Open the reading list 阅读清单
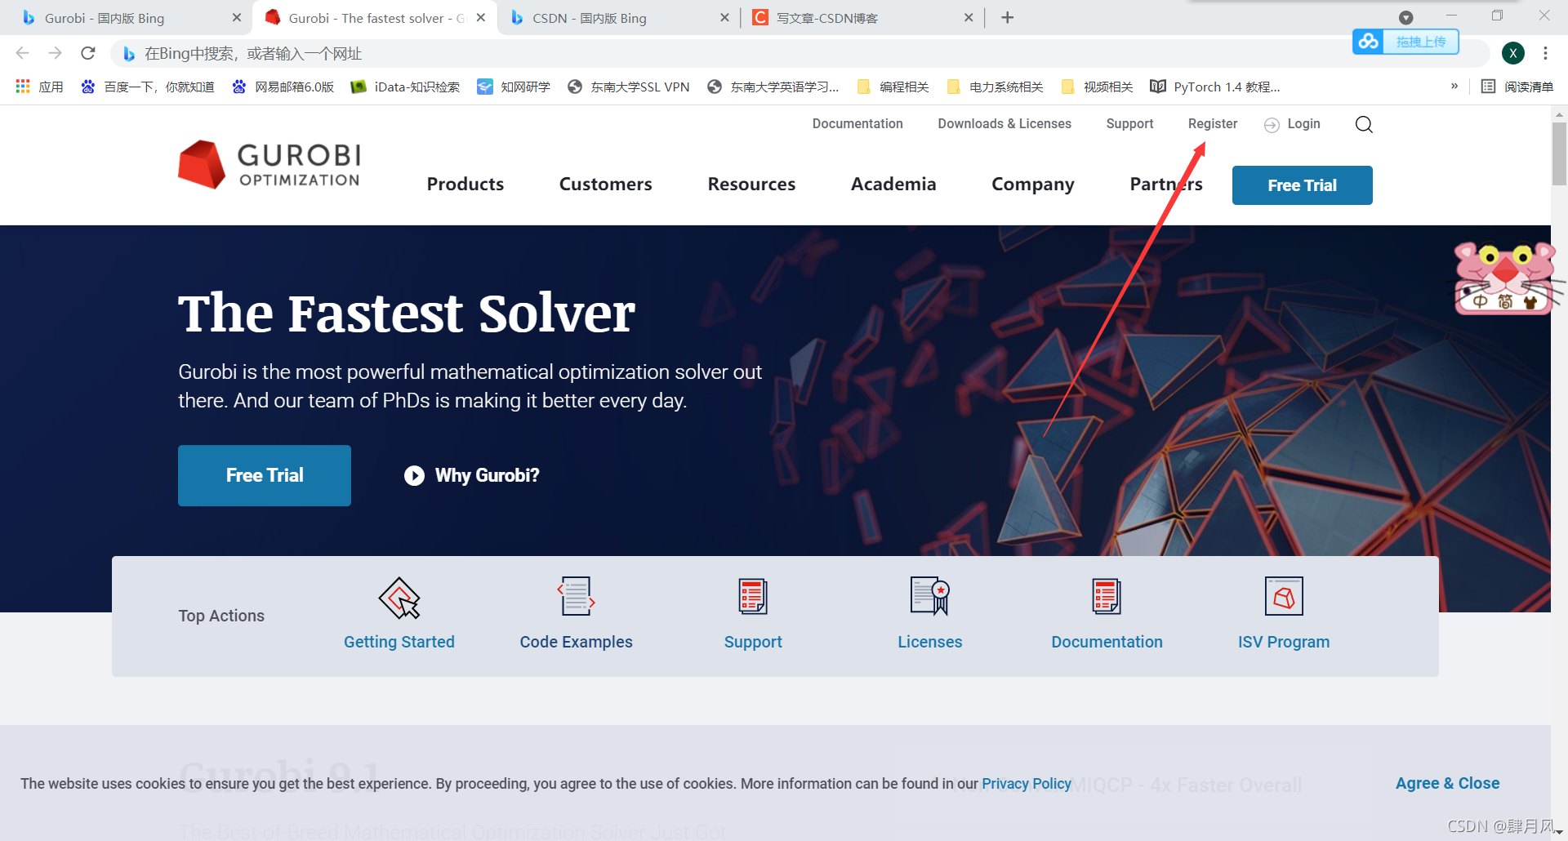The image size is (1568, 841). tap(1517, 87)
